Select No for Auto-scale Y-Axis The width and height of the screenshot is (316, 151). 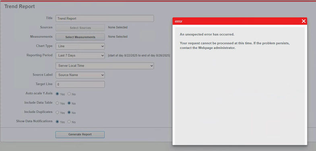pos(69,94)
